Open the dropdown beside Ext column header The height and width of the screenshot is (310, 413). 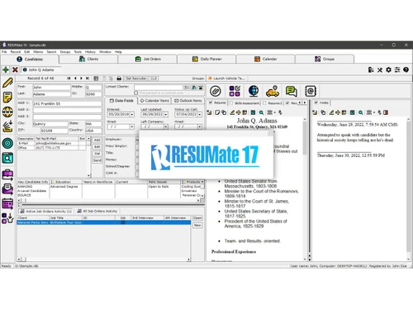(x=88, y=139)
